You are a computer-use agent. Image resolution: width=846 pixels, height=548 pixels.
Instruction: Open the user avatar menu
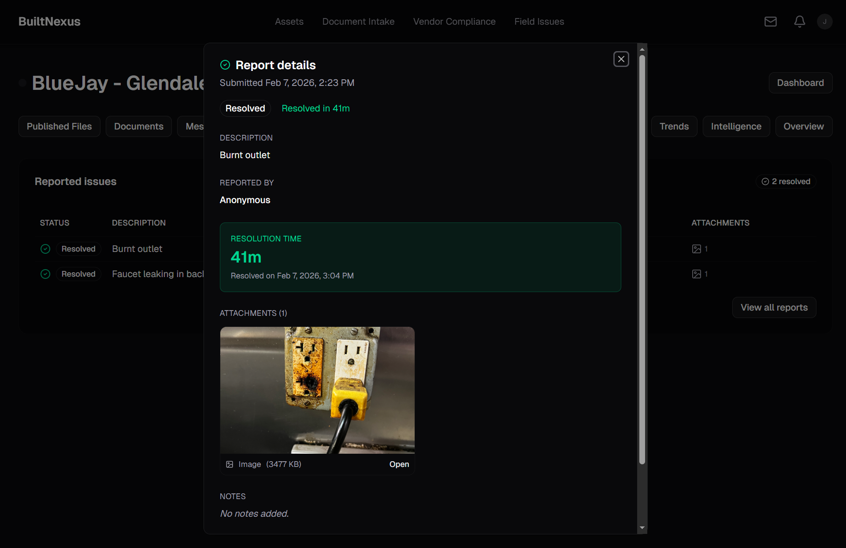tap(825, 22)
